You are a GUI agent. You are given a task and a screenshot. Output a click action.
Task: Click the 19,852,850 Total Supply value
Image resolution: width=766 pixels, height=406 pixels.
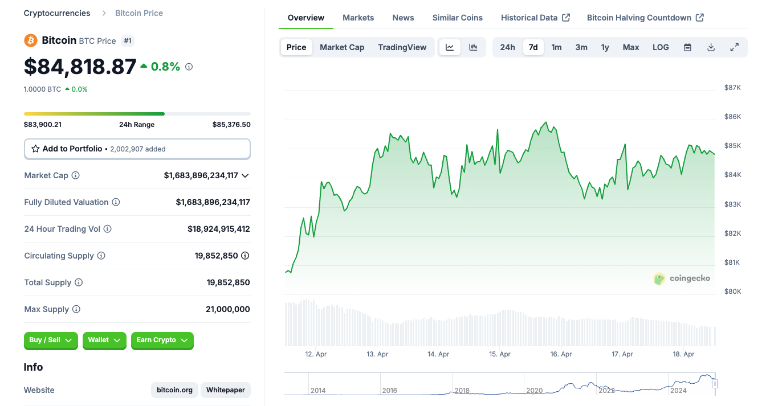click(x=228, y=282)
